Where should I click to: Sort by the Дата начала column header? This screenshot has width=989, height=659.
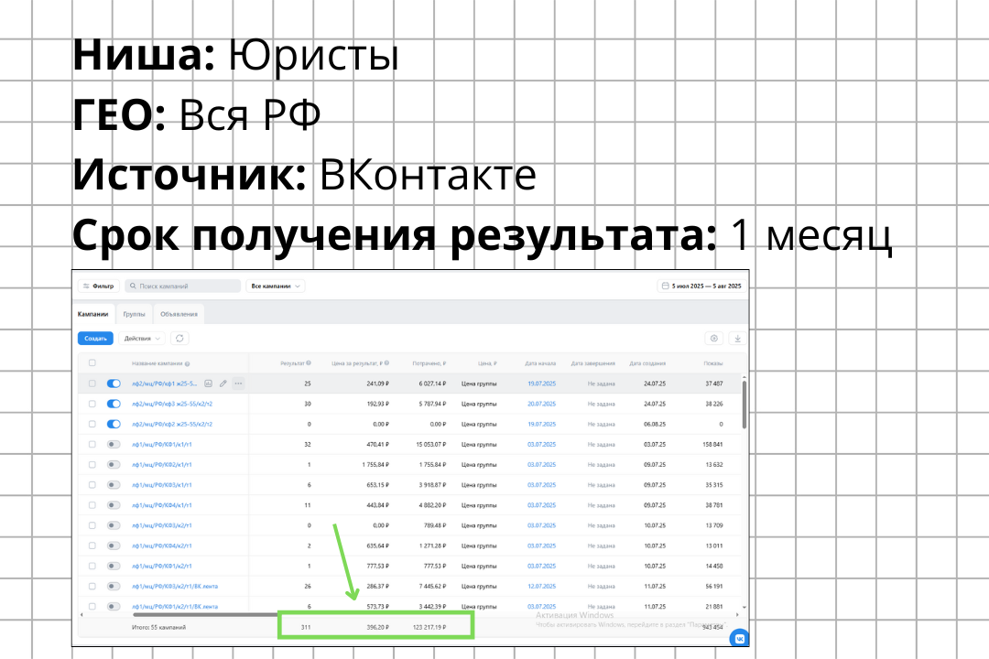[540, 363]
